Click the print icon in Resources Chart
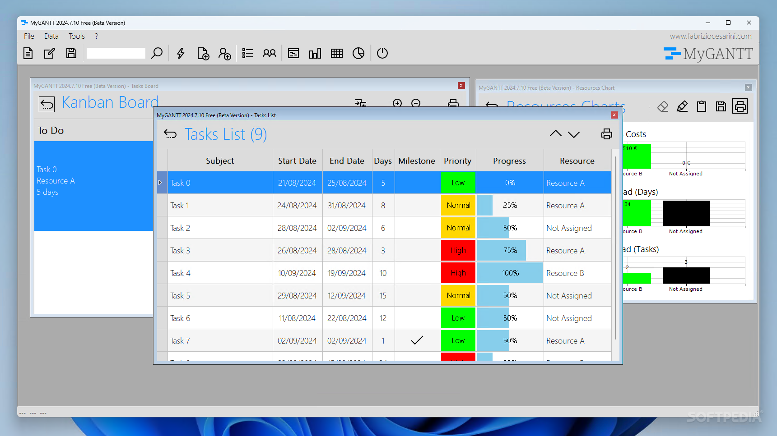The width and height of the screenshot is (777, 436). pyautogui.click(x=740, y=106)
